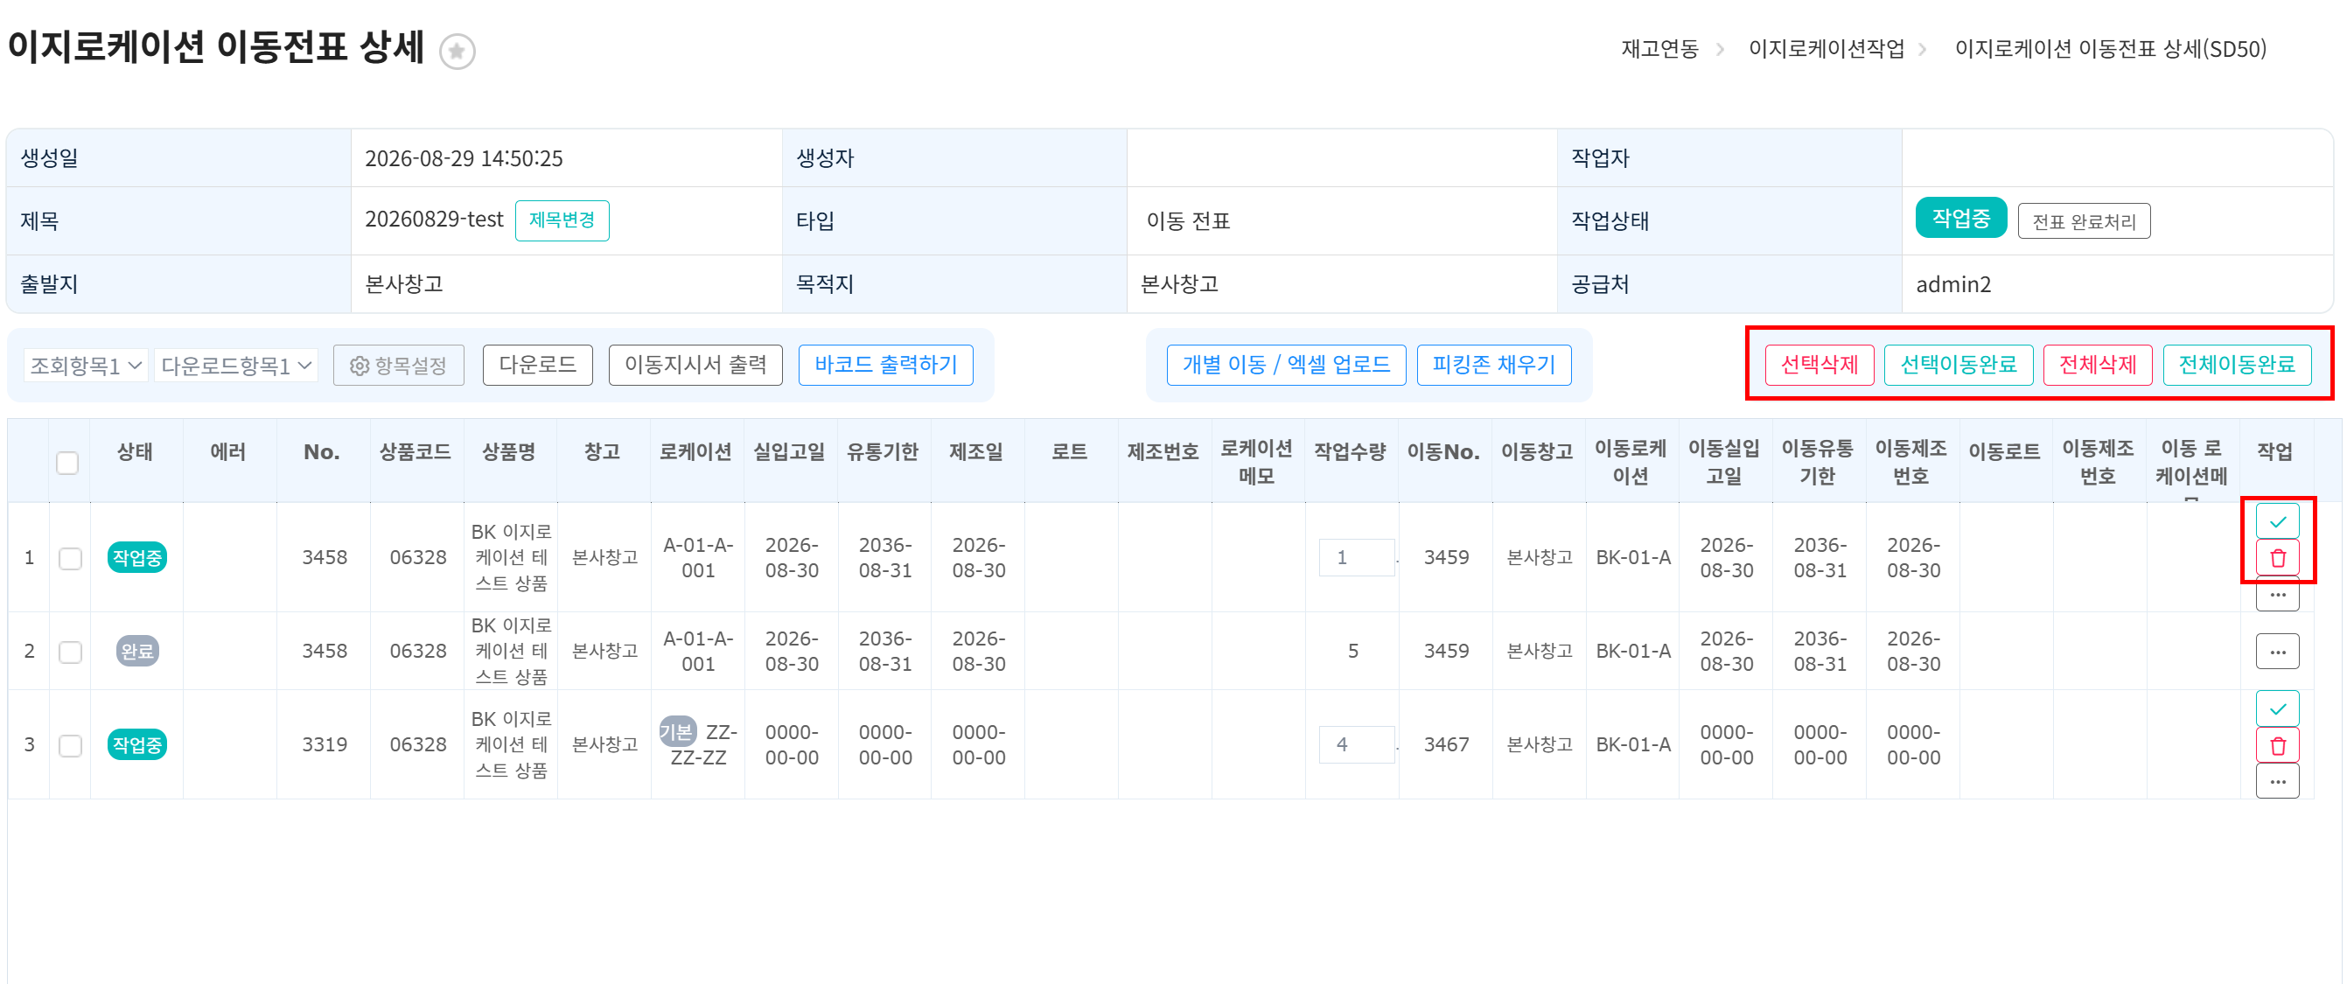
Task: Click the 전체이동완료 button
Action: (2236, 365)
